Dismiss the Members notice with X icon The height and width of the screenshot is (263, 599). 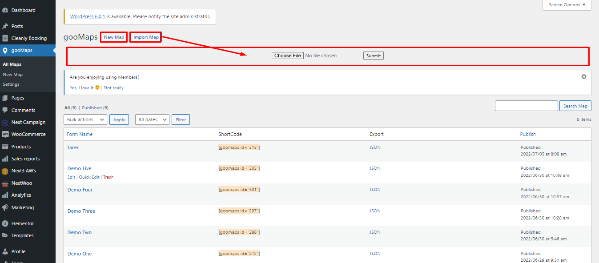coord(584,76)
